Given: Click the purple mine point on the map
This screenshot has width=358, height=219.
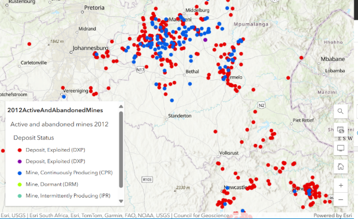Looking at the screenshot, I should 205,40.
